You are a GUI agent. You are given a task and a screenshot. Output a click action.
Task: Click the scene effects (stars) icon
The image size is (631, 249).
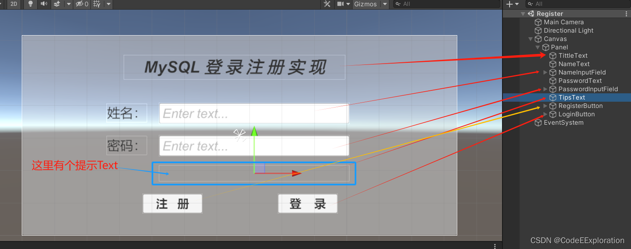pyautogui.click(x=57, y=4)
